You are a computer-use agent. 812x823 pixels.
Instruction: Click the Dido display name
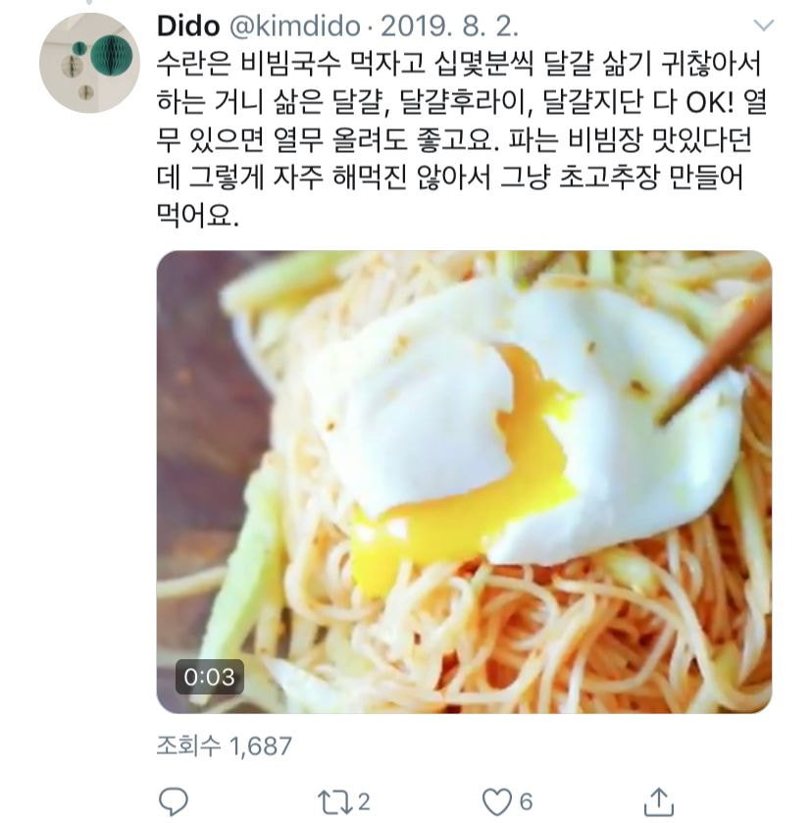click(x=188, y=26)
